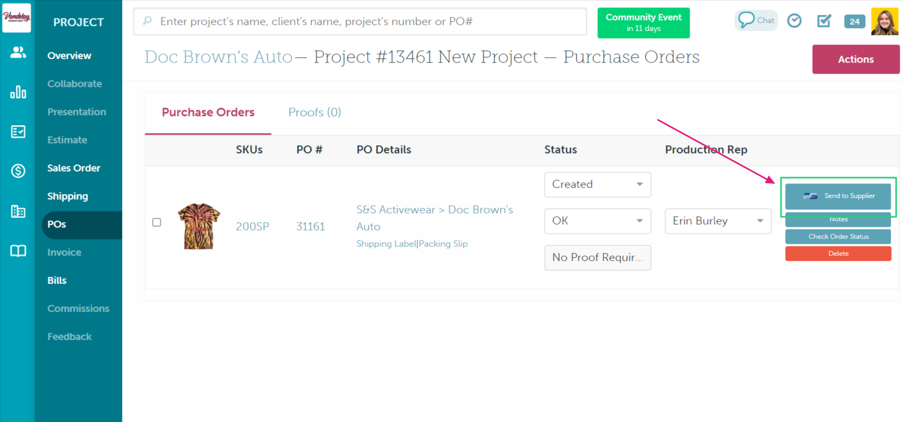Go to Presentation in project menu
903x422 pixels.
pos(76,112)
